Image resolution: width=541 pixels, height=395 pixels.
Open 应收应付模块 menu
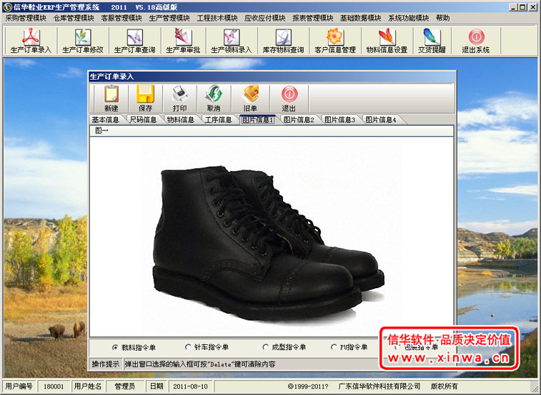pos(265,19)
